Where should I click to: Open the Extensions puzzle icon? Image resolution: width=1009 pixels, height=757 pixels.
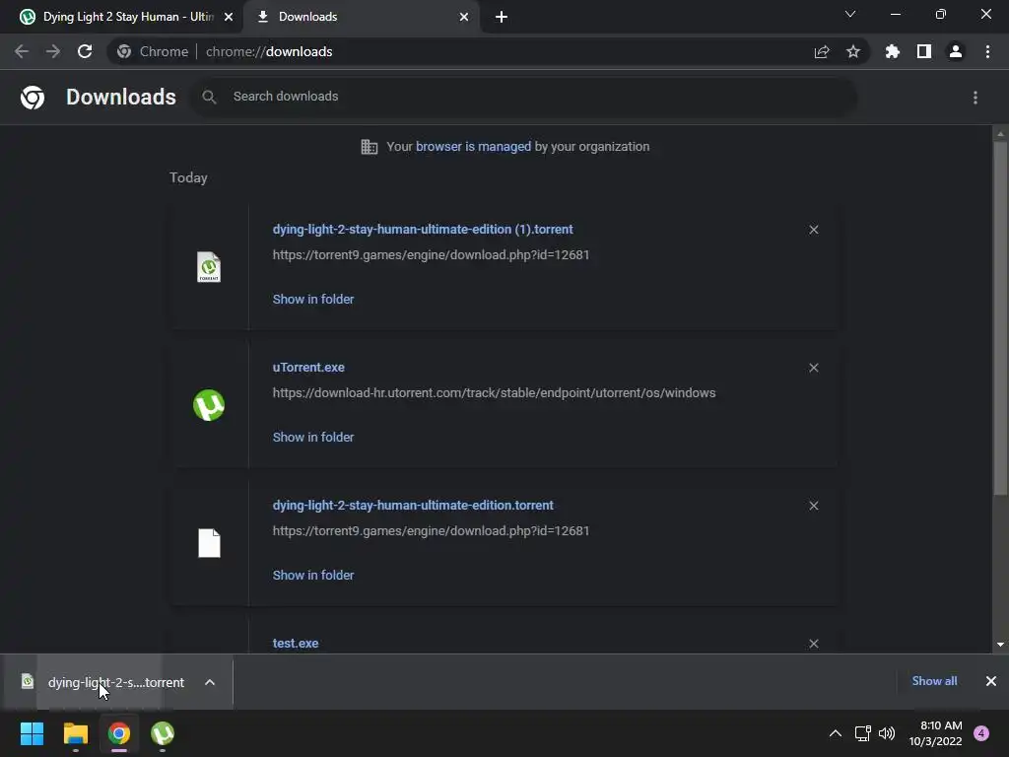892,51
